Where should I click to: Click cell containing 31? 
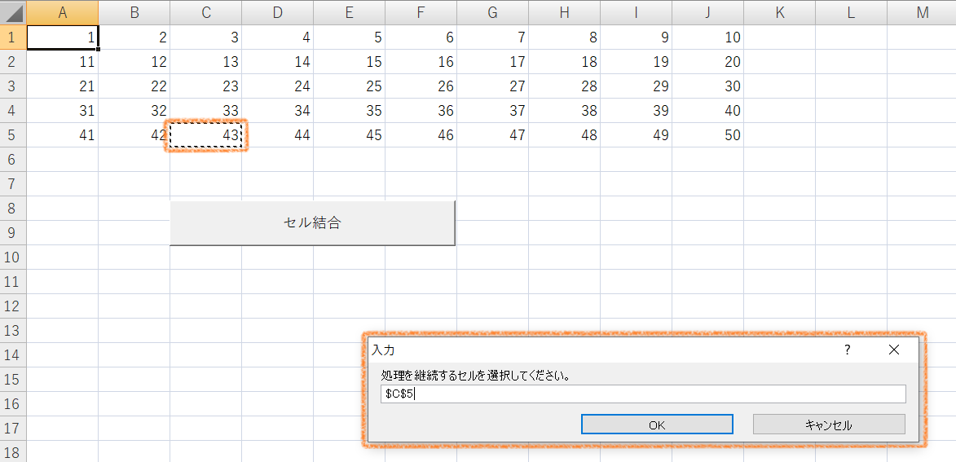[x=62, y=110]
